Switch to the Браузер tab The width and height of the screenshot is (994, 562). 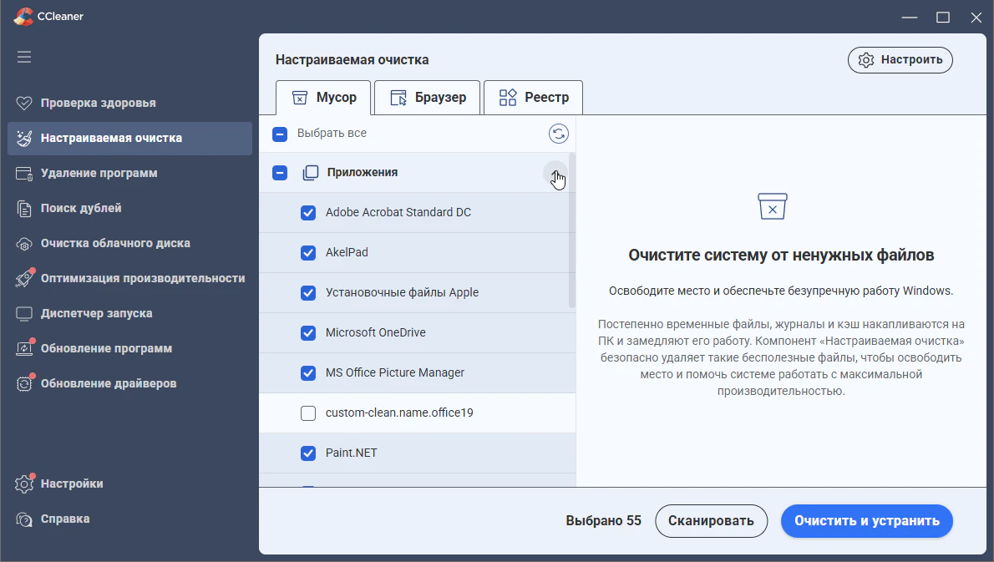coord(428,98)
